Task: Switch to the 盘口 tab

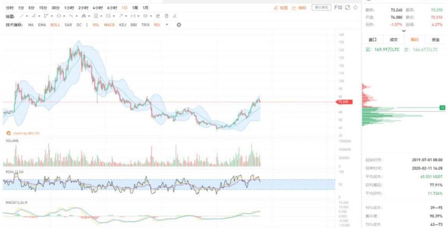Action: pos(373,40)
